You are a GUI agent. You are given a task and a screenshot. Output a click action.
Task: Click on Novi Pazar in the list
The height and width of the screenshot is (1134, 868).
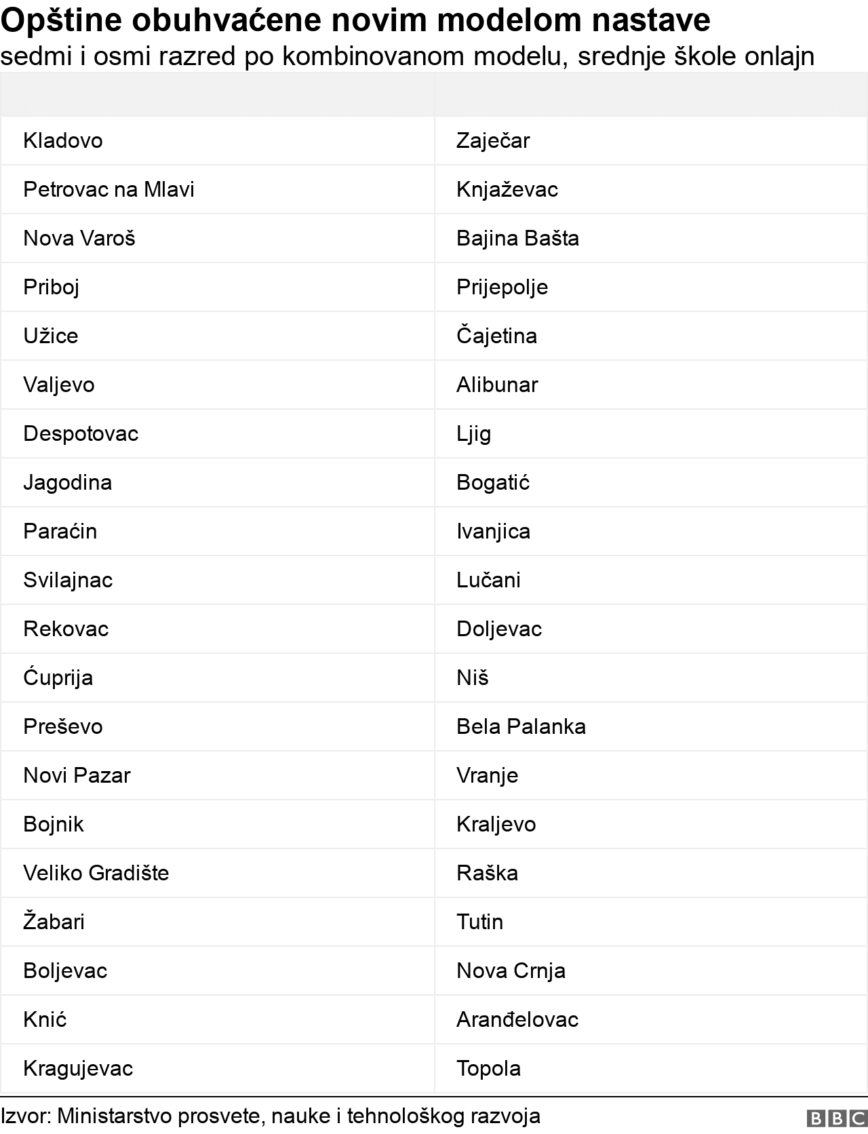[x=77, y=775]
